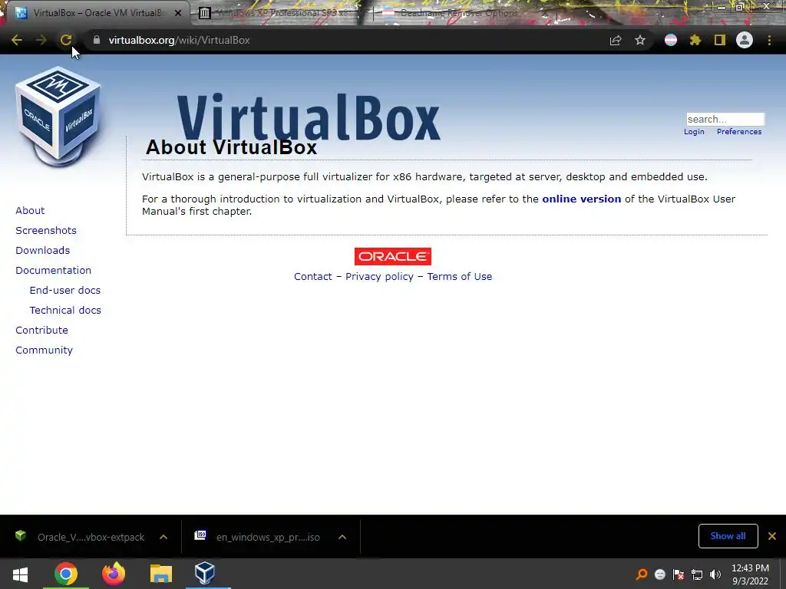Open VirtualBox from the taskbar
The width and height of the screenshot is (786, 589).
204,574
